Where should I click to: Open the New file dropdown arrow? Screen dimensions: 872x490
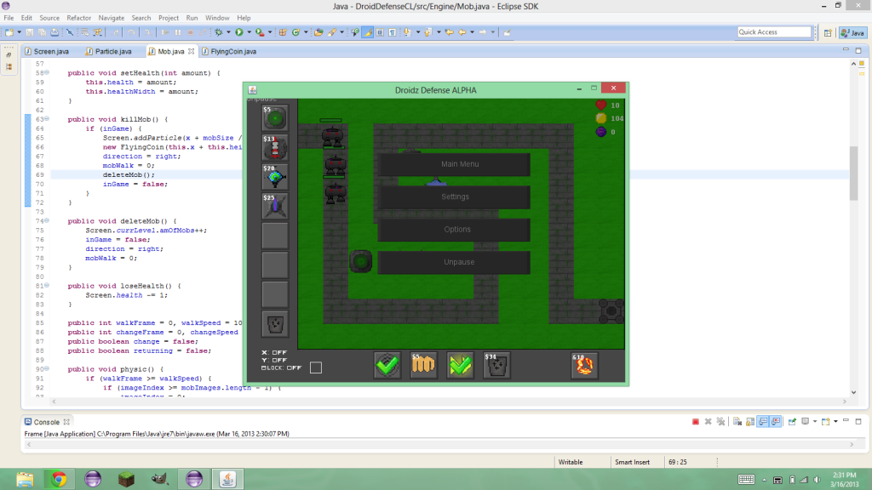[19, 32]
